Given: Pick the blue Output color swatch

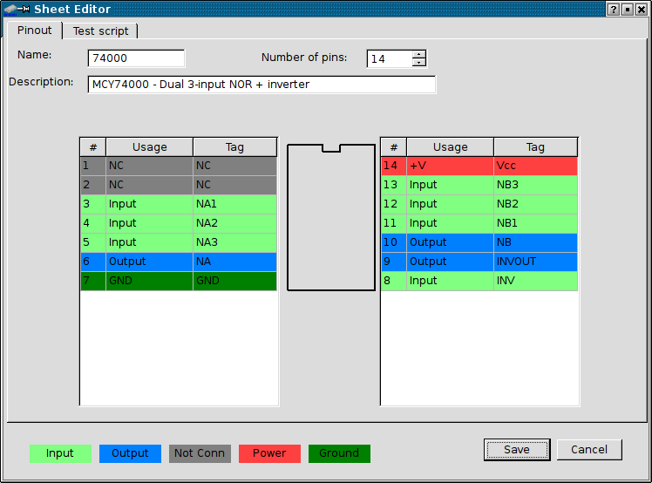Looking at the screenshot, I should click(130, 453).
